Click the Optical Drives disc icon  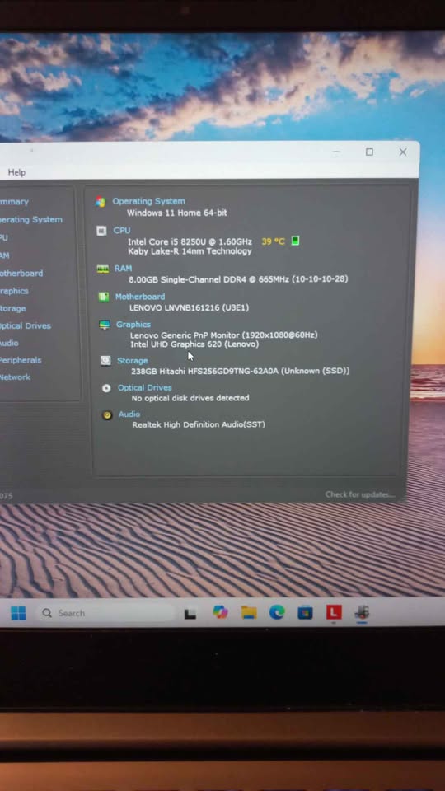(106, 388)
